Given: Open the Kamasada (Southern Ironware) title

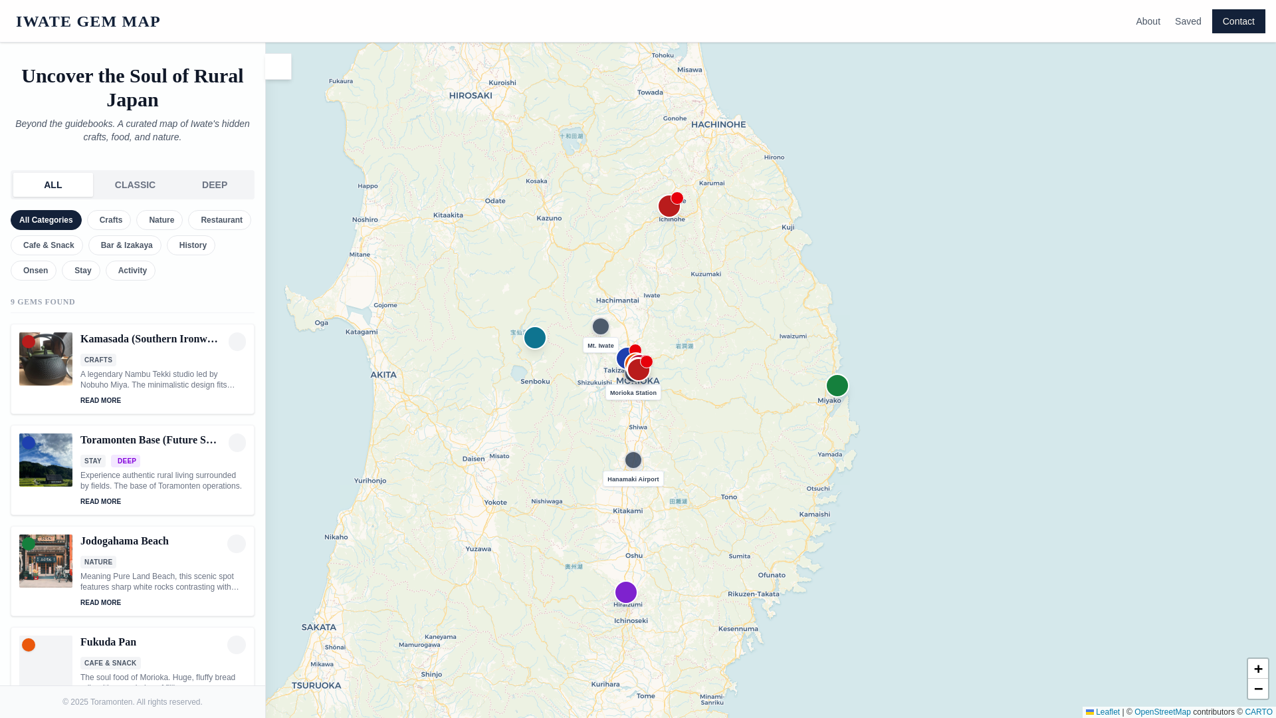Looking at the screenshot, I should tap(150, 339).
